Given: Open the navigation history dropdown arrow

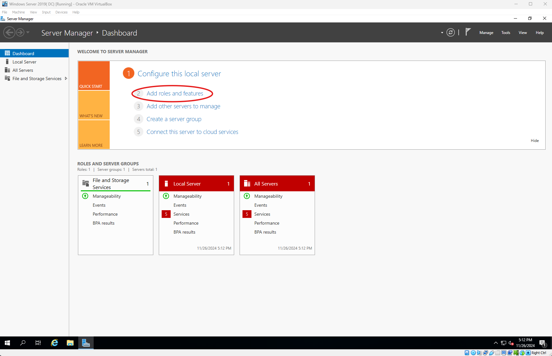Looking at the screenshot, I should [x=28, y=32].
